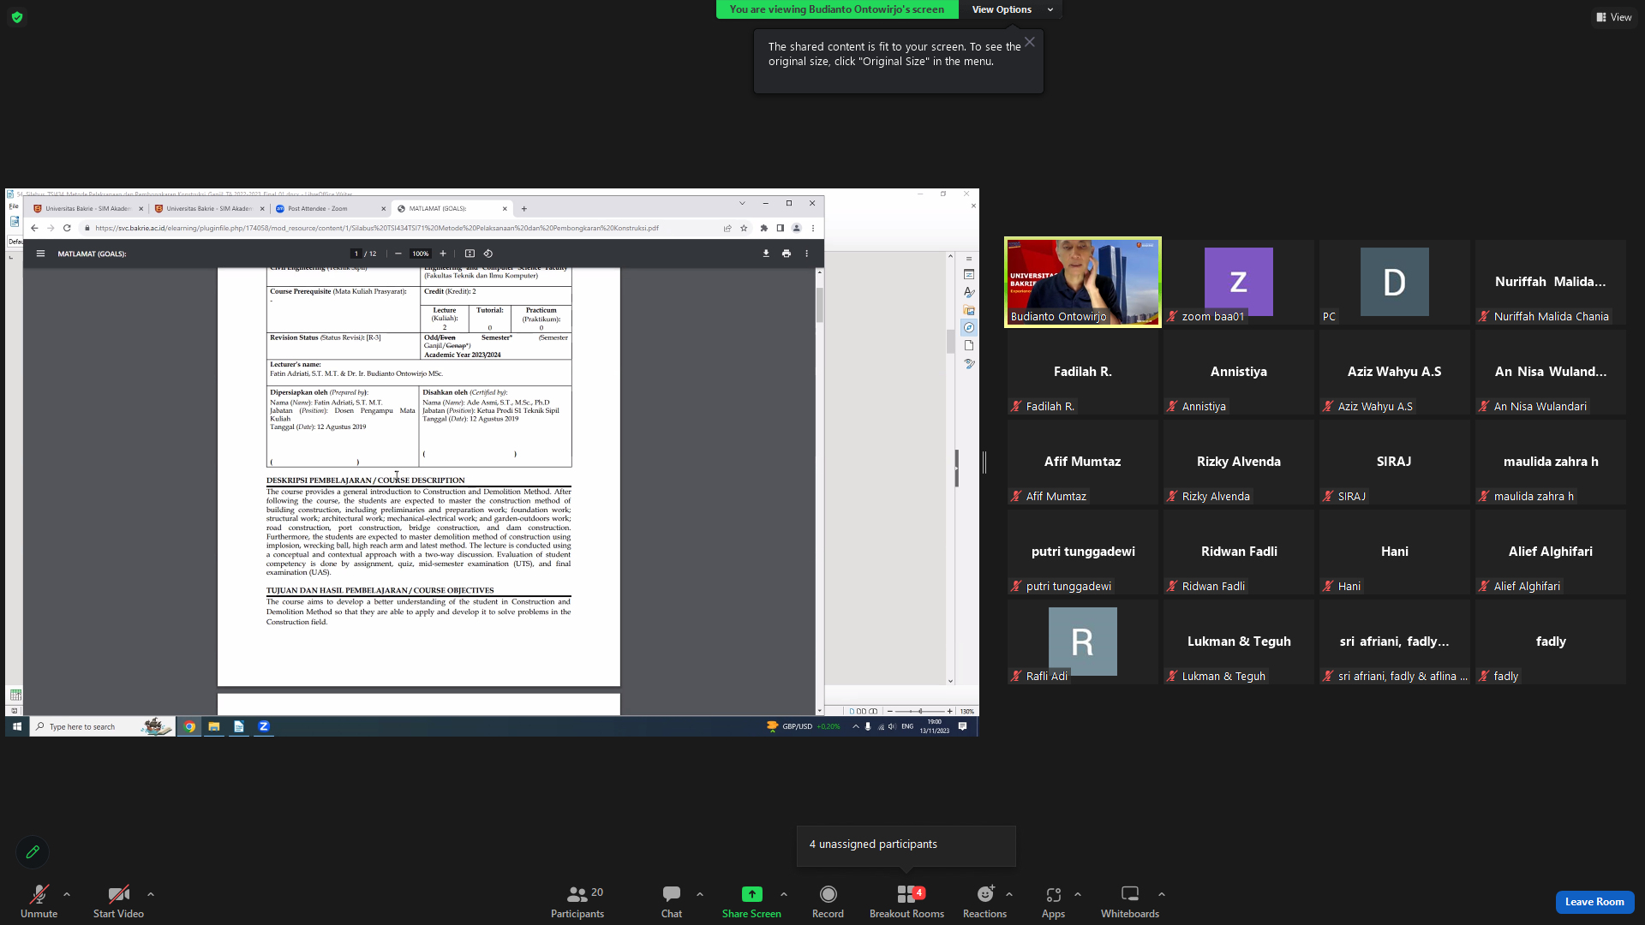Open a new Chrome tab
This screenshot has height=925, width=1645.
(x=524, y=208)
